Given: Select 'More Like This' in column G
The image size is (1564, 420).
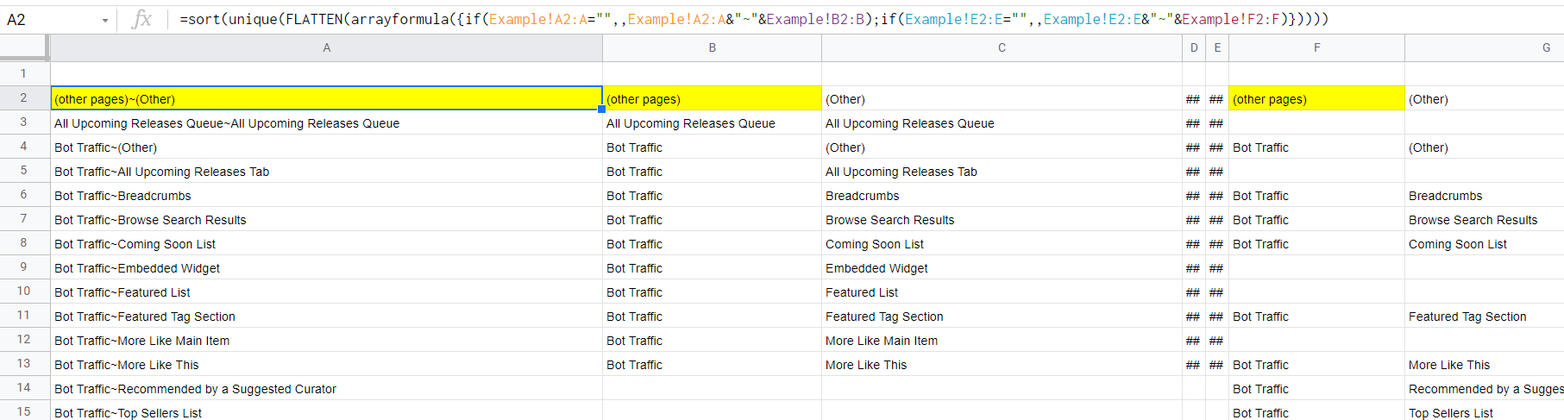Looking at the screenshot, I should click(1485, 364).
